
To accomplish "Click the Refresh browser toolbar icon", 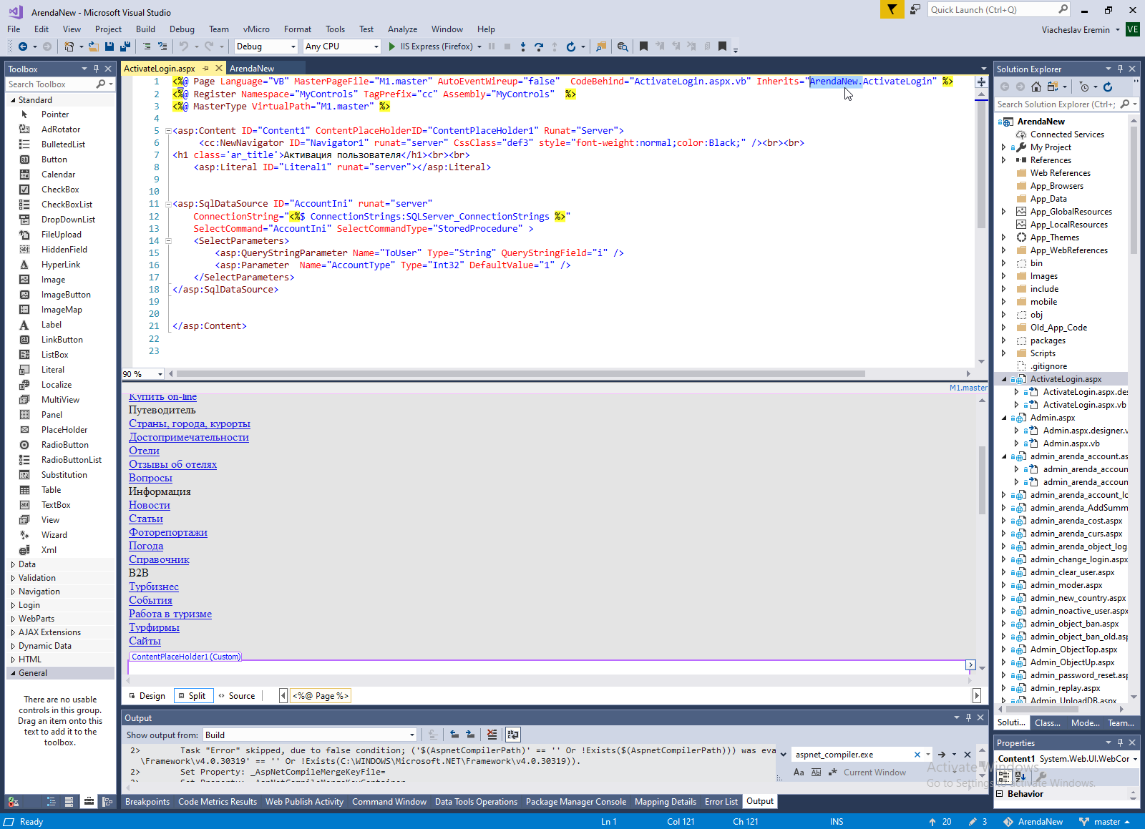I will 570,46.
